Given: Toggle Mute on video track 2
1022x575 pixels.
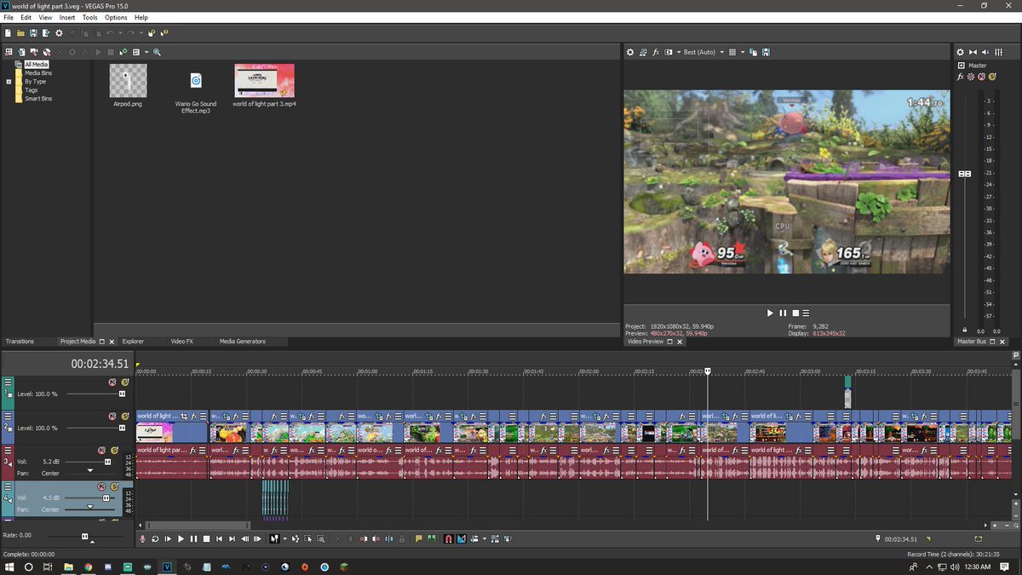Looking at the screenshot, I should pyautogui.click(x=112, y=417).
